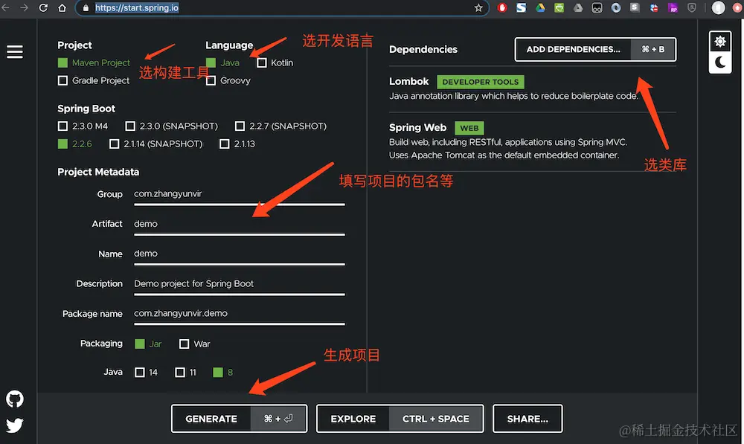
Task: Open the purple RP extension icon
Action: [x=673, y=7]
